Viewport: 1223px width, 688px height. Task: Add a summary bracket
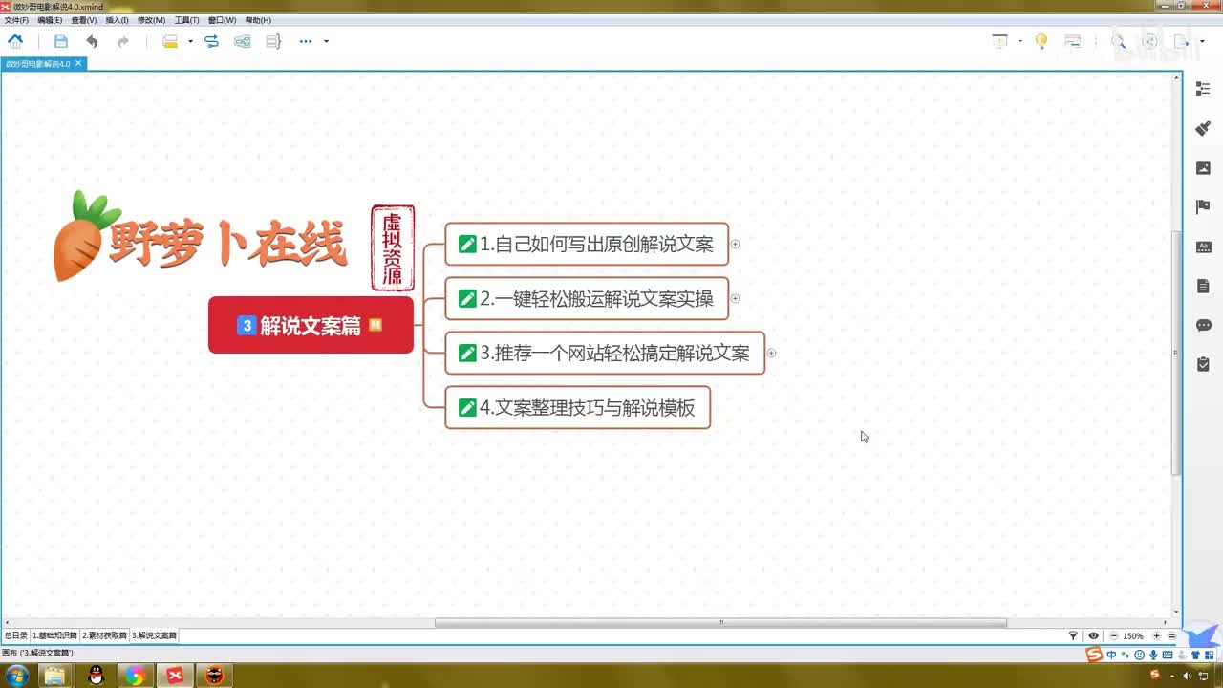(273, 41)
